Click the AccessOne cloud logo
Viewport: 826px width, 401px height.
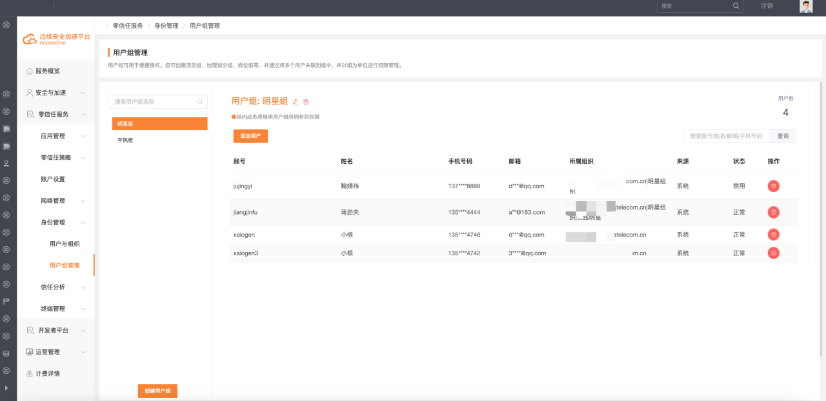(30, 39)
